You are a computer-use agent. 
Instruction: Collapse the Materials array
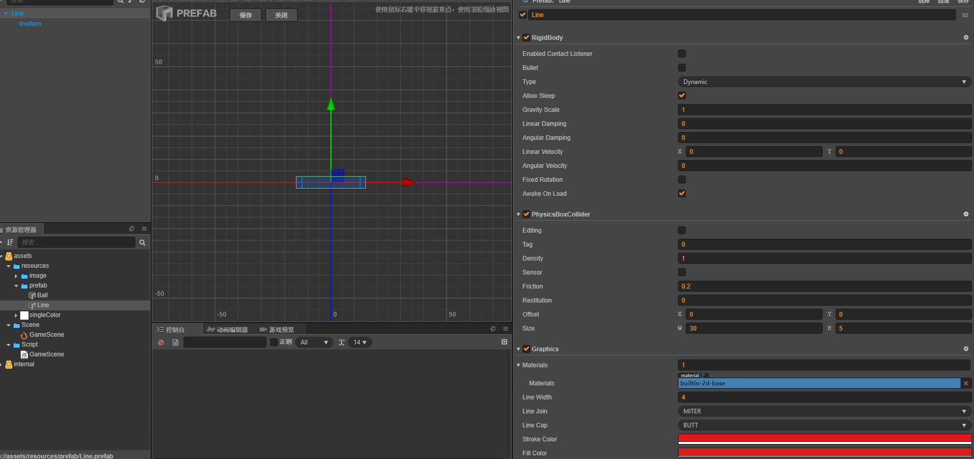(x=518, y=365)
